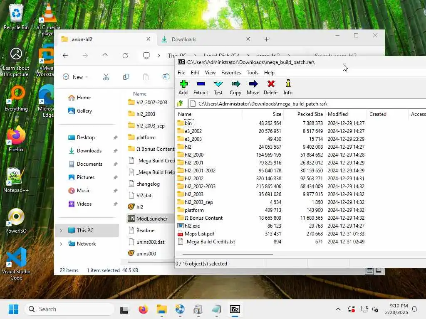Open Pictures in Explorer sidebar

(85, 177)
